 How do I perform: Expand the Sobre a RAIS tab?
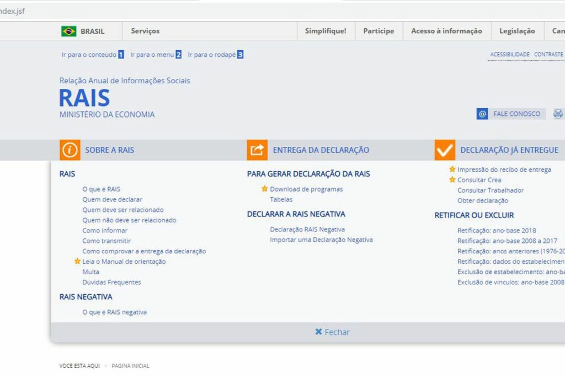109,150
